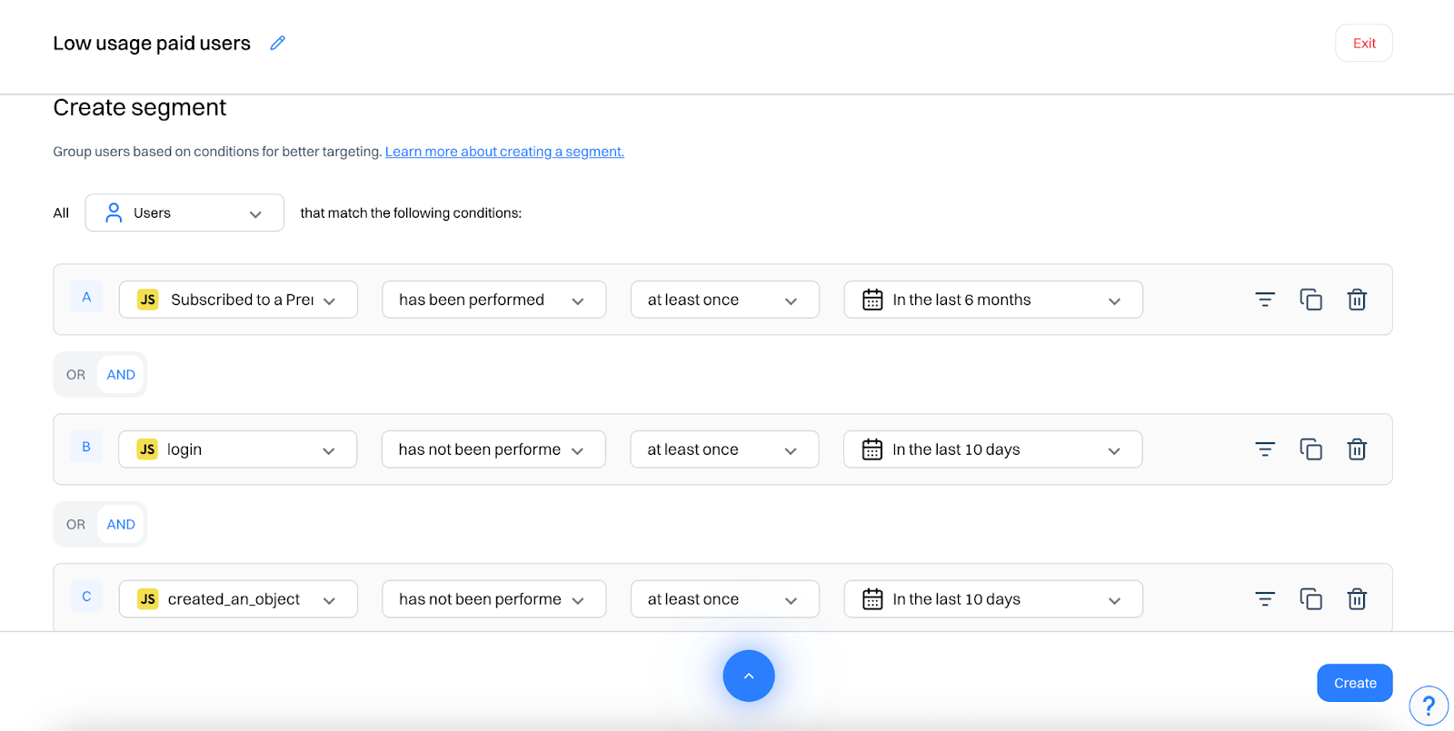
Task: Open filter options for condition A
Action: [x=1265, y=300]
